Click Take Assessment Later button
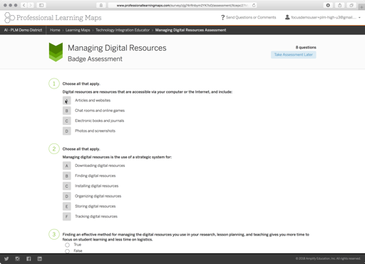This screenshot has width=365, height=264. [294, 55]
